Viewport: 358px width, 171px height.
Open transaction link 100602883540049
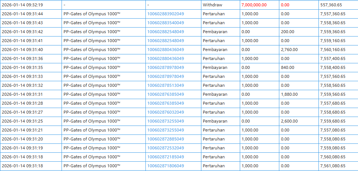(x=166, y=23)
